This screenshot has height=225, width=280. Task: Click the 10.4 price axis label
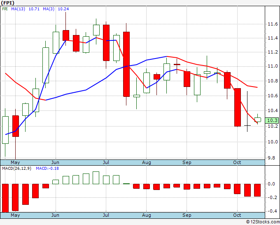[x=273, y=110]
